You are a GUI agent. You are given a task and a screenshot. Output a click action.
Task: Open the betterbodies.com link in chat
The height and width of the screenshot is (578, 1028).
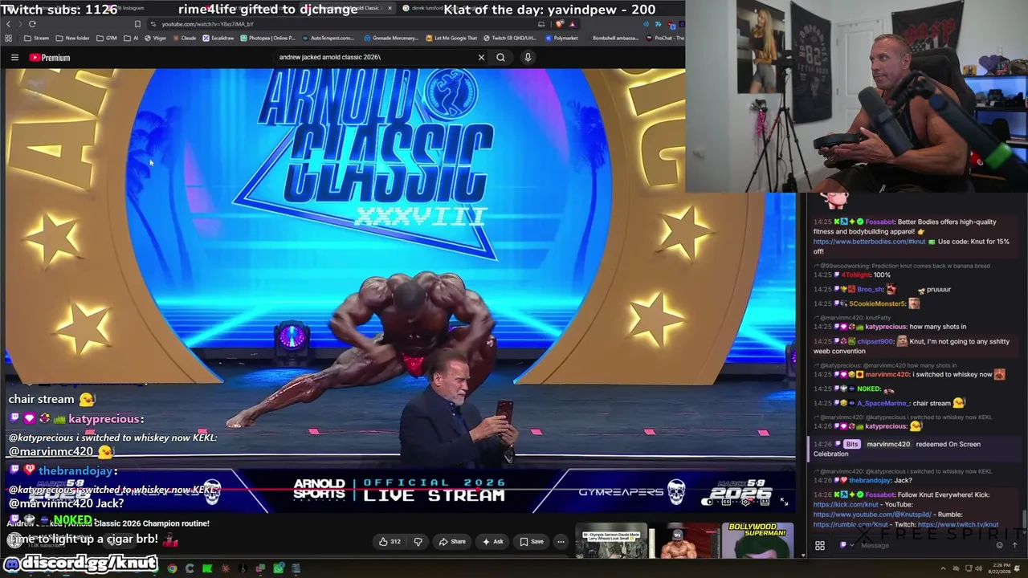click(869, 242)
